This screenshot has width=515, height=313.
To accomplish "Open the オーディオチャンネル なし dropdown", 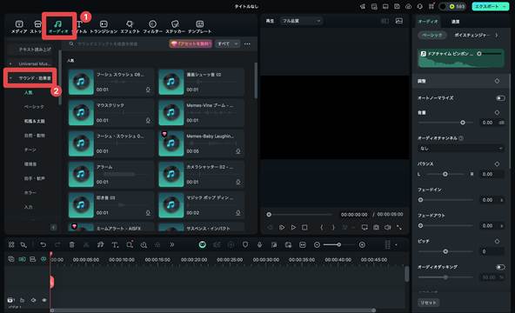I will (x=460, y=149).
